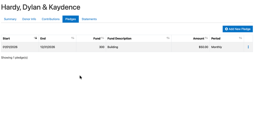Image resolution: width=255 pixels, height=134 pixels.
Task: Open the Building pledge row actions menu
Action: (x=248, y=47)
